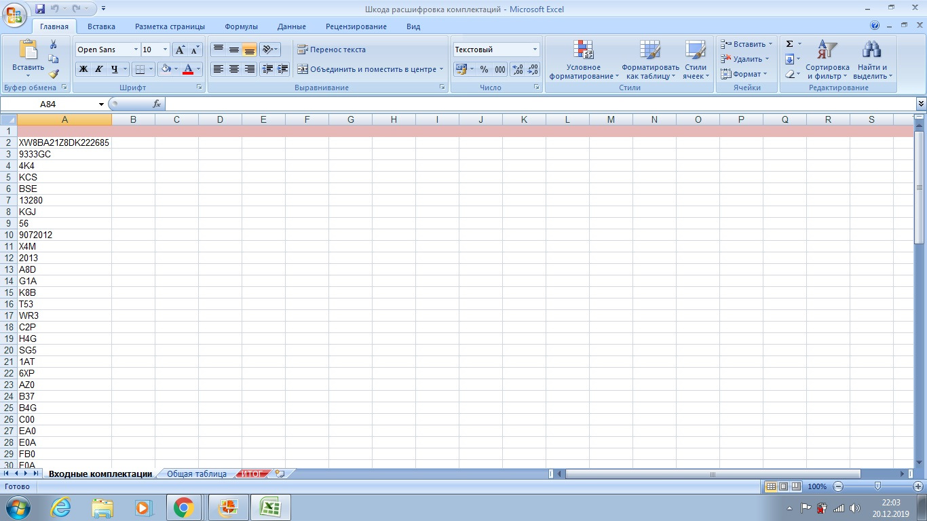The width and height of the screenshot is (927, 521).
Task: Decrease decimal places
Action: point(533,69)
